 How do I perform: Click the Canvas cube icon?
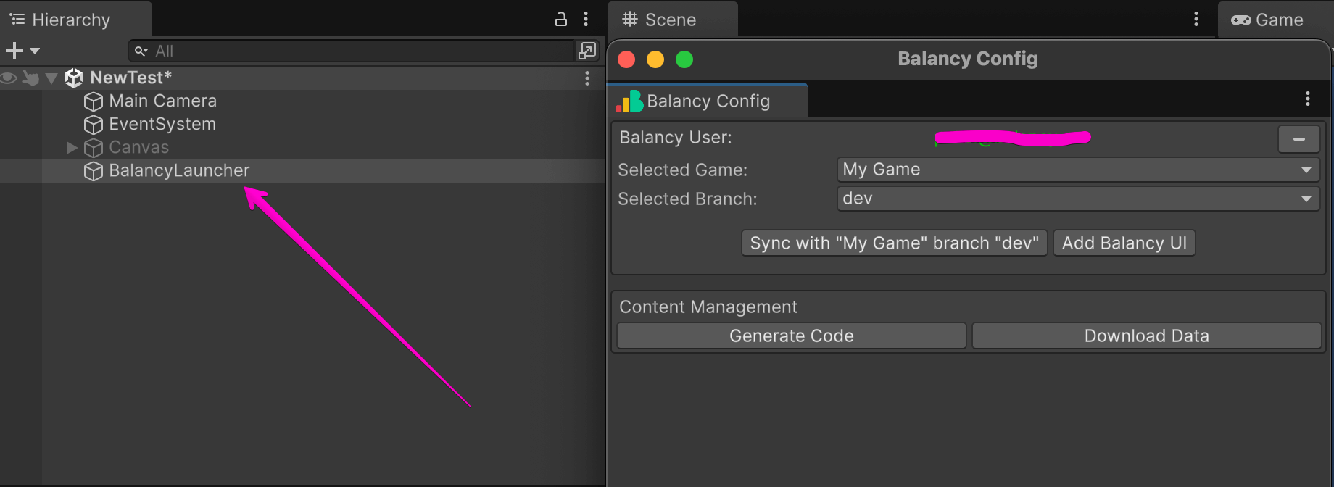pyautogui.click(x=94, y=148)
